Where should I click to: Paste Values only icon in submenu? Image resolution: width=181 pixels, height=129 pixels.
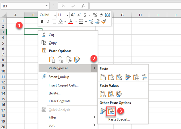[103, 94]
